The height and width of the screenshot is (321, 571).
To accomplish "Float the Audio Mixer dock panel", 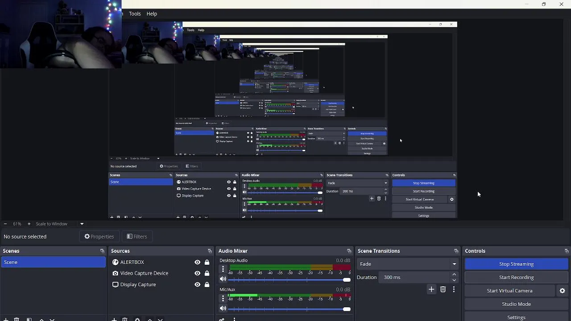I will 349,251.
